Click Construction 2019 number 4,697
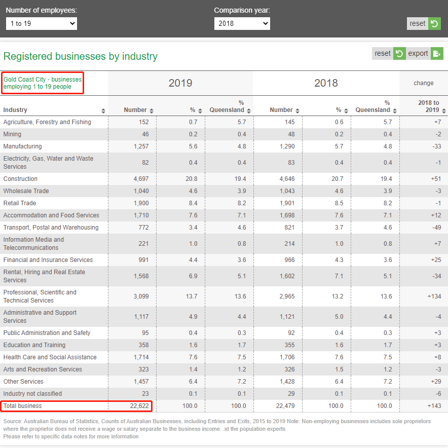 pyautogui.click(x=141, y=179)
